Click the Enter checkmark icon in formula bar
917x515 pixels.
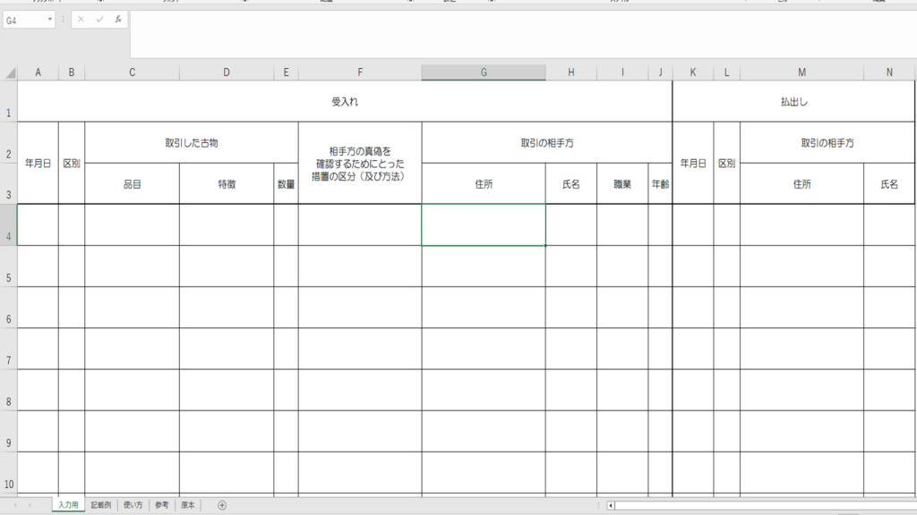pyautogui.click(x=99, y=19)
